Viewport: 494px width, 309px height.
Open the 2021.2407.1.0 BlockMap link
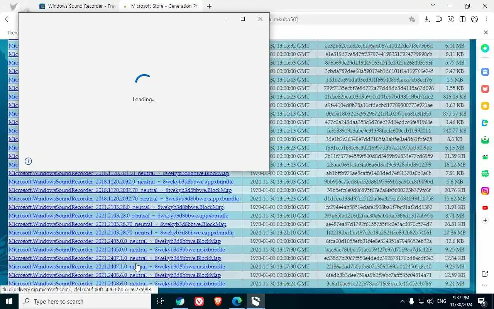tap(115, 258)
